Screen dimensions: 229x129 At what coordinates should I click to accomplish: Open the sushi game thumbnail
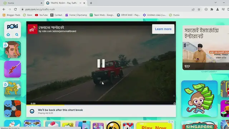click(225, 109)
